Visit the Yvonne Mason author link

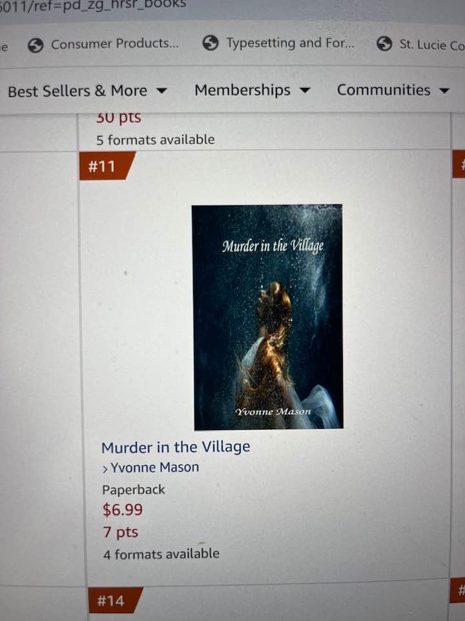154,467
